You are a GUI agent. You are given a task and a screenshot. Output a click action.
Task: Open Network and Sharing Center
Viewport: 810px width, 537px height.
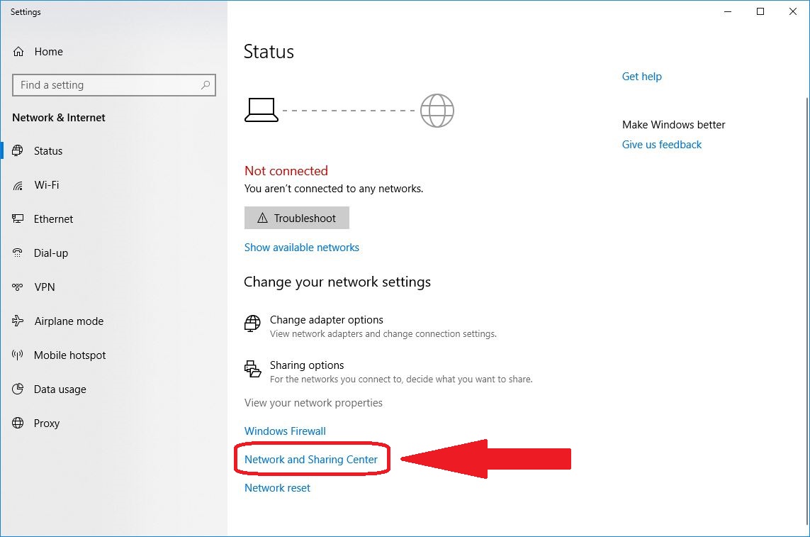click(311, 460)
